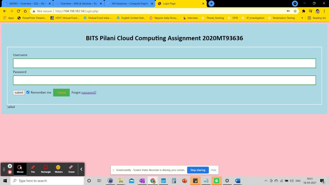Open Chrome three-dot menu
329x185 pixels.
(x=324, y=11)
